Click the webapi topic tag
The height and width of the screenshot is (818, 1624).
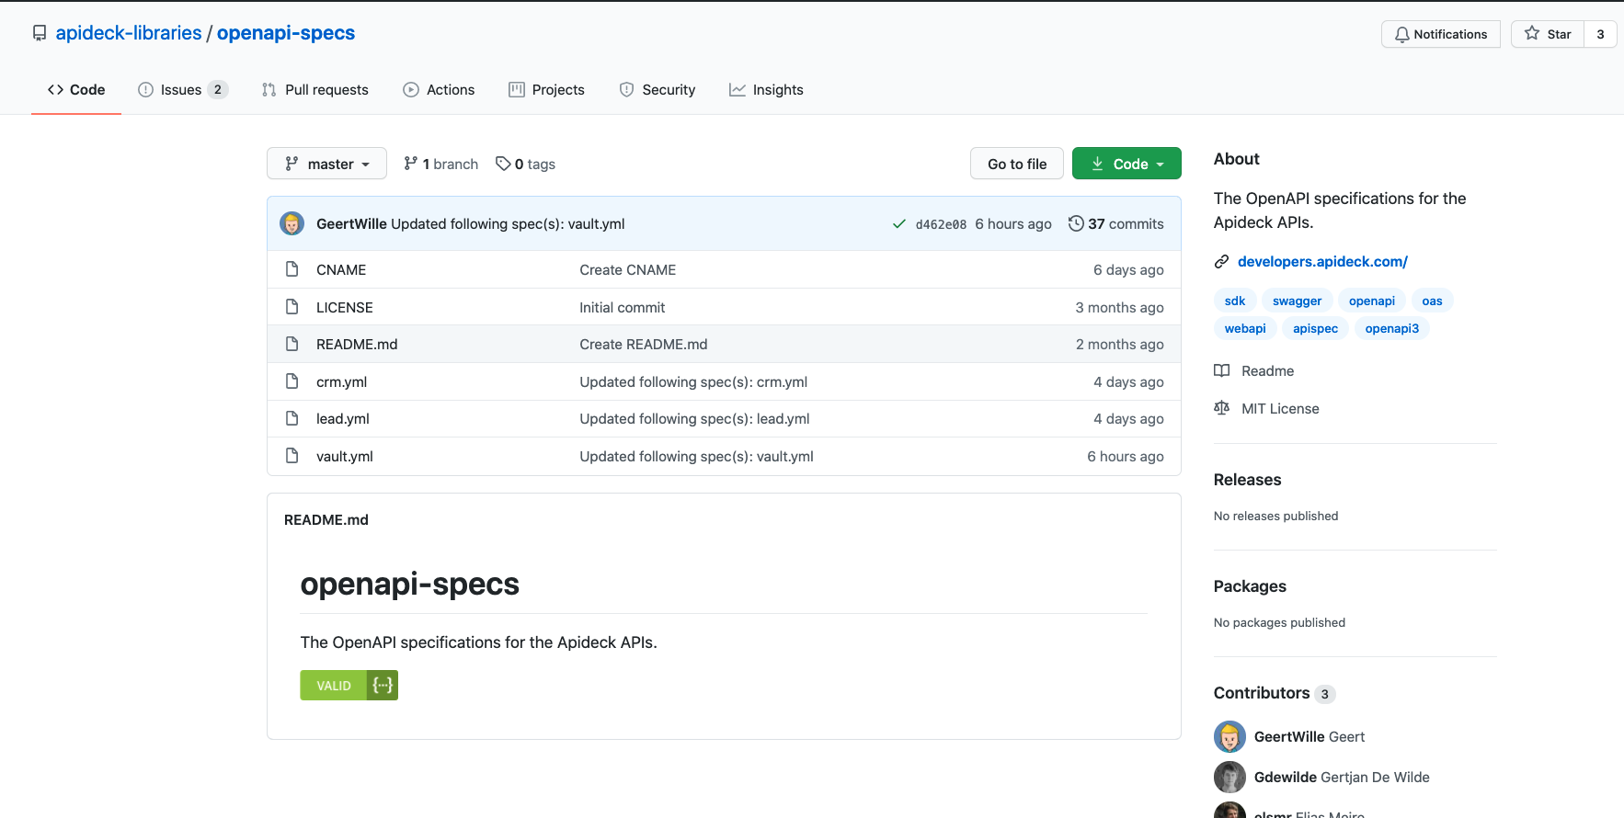click(x=1245, y=328)
